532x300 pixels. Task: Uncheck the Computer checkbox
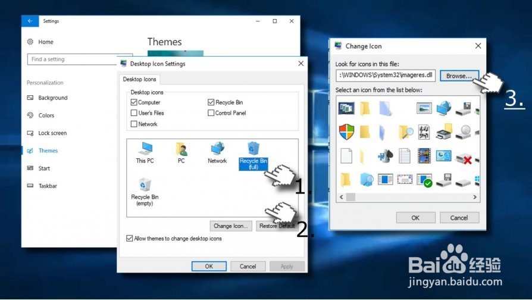click(134, 102)
